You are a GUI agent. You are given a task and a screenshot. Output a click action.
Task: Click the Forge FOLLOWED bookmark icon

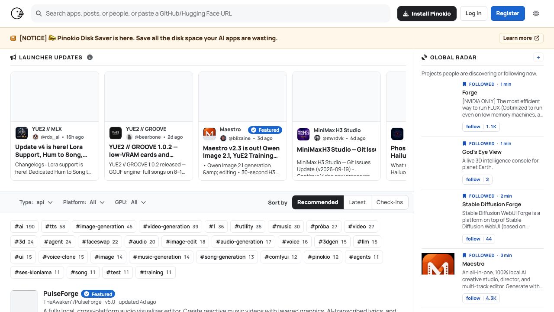465,84
